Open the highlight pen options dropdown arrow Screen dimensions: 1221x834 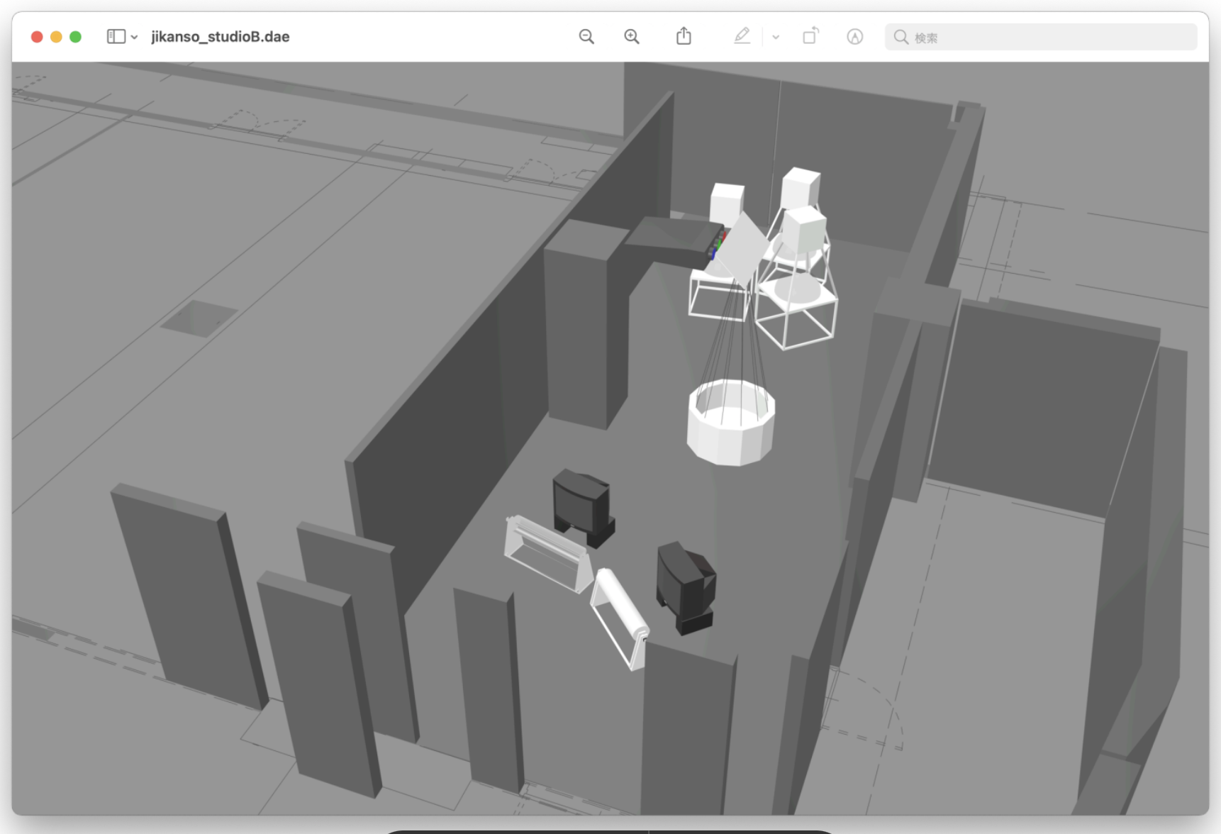776,38
